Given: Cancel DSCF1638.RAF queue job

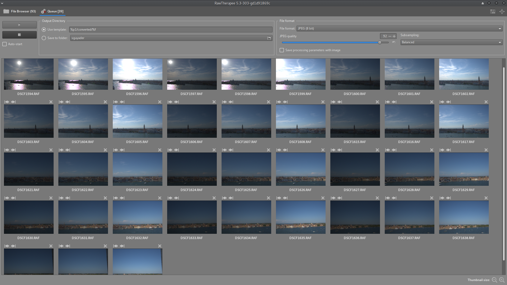Looking at the screenshot, I should (486, 198).
